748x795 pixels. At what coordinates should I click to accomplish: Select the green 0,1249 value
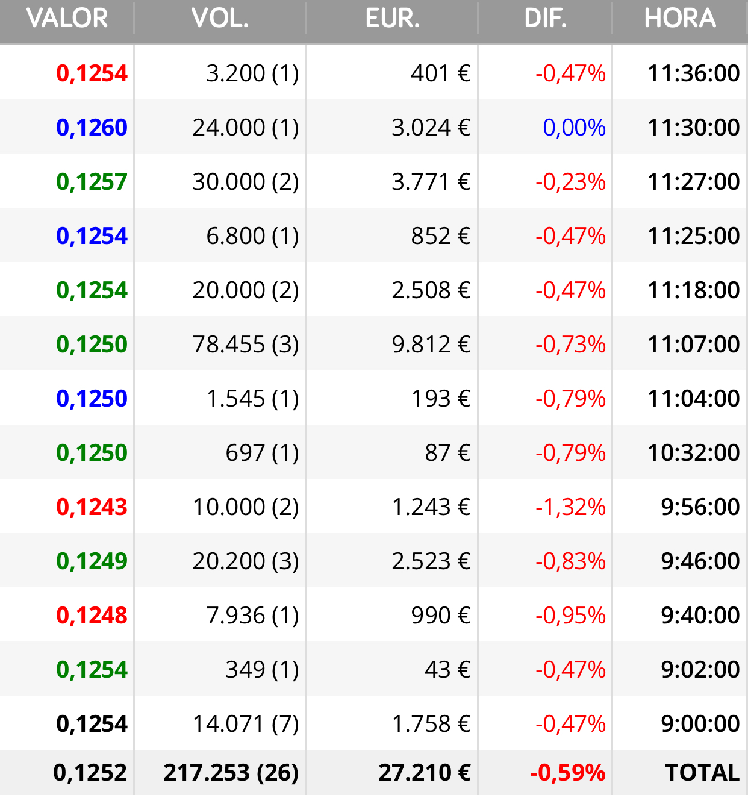[x=92, y=561]
